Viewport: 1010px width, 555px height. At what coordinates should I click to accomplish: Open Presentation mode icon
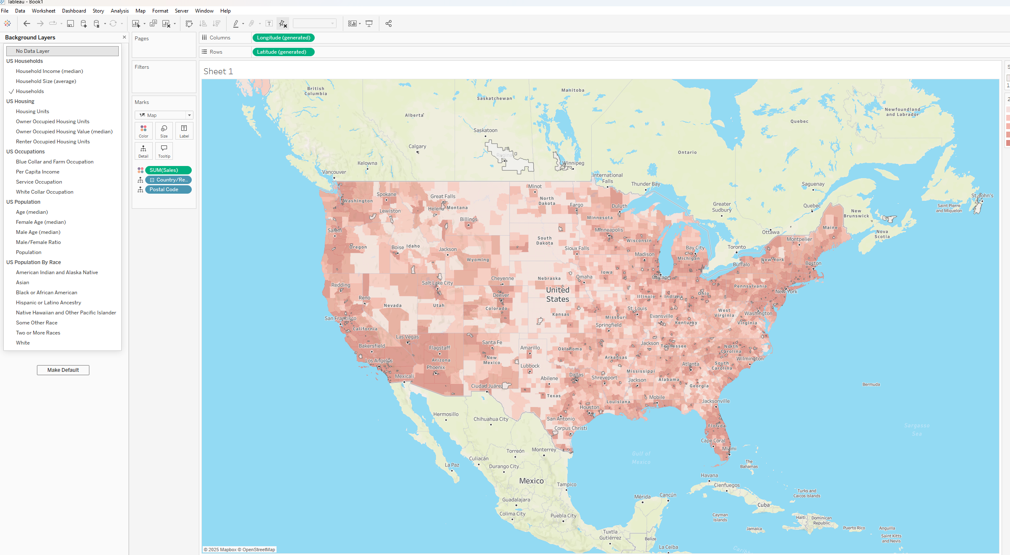(x=369, y=24)
